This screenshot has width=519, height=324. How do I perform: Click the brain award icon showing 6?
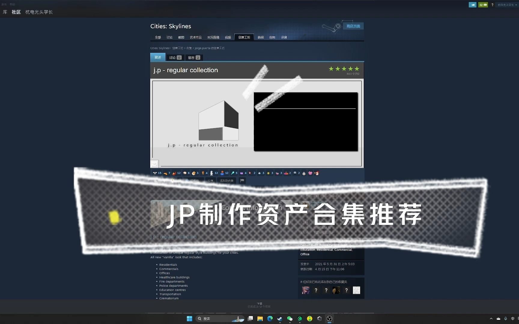pyautogui.click(x=186, y=173)
